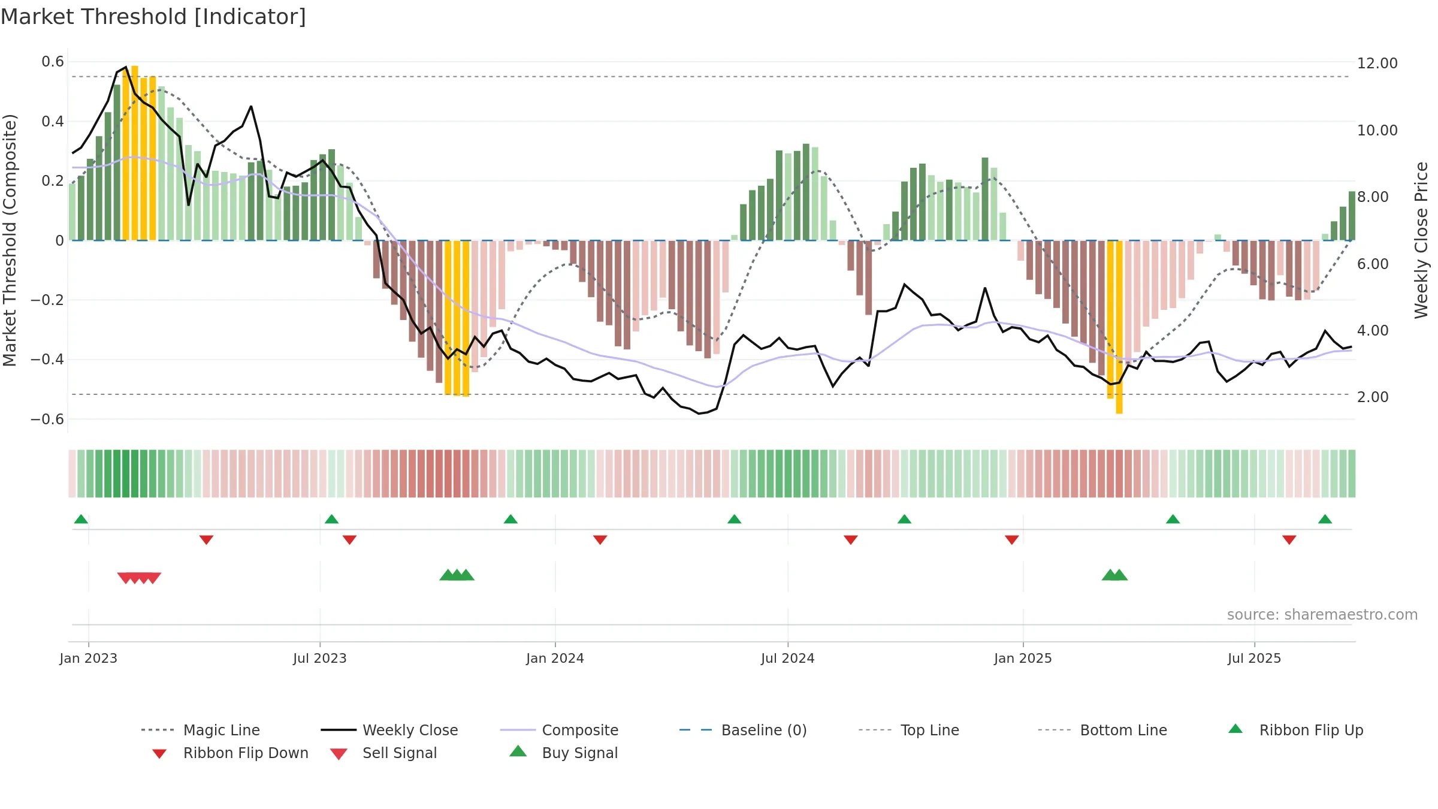Toggle the Buy Signal legend entry
1438x809 pixels.
click(563, 753)
